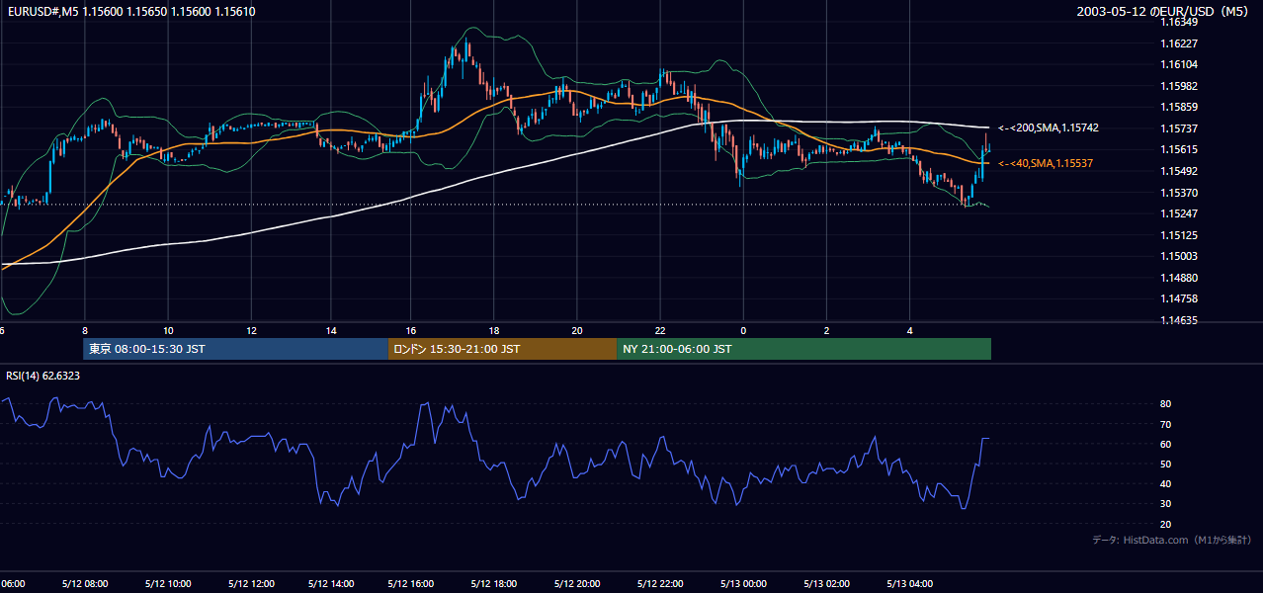1263x593 pixels.
Task: Click the 40 SMA 1.15537 label
Action: pos(1046,163)
